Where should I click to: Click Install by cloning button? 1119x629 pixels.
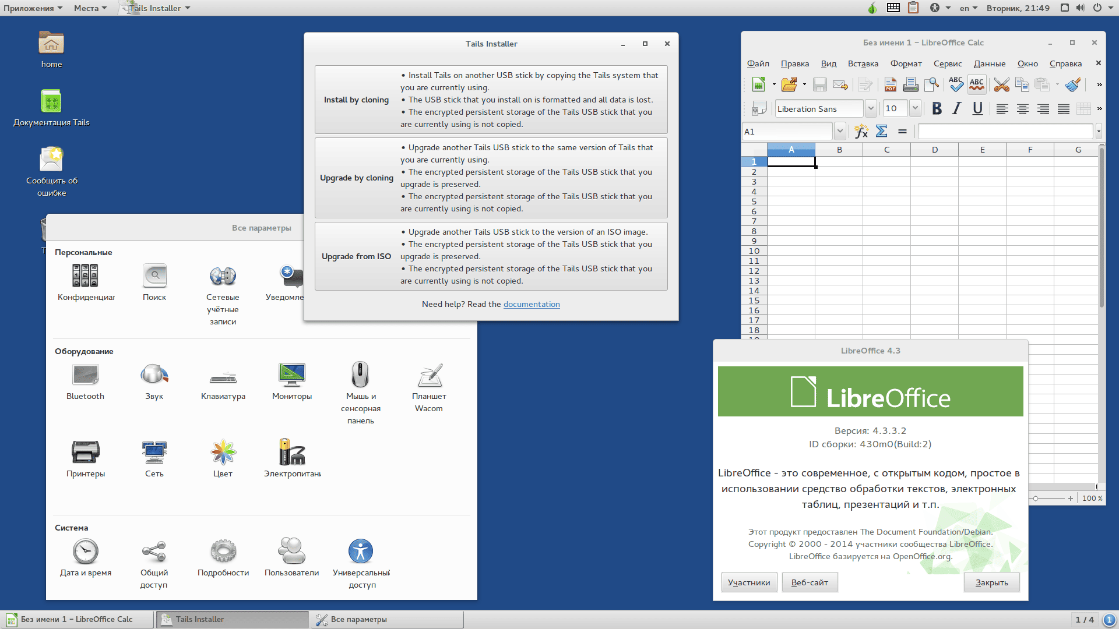tap(491, 100)
